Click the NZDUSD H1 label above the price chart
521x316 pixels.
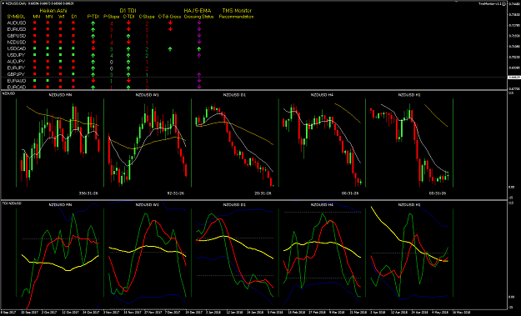(x=409, y=95)
